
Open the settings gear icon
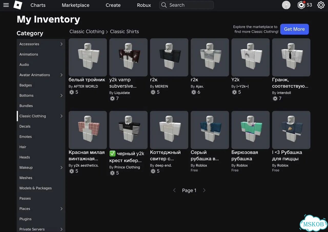(321, 5)
